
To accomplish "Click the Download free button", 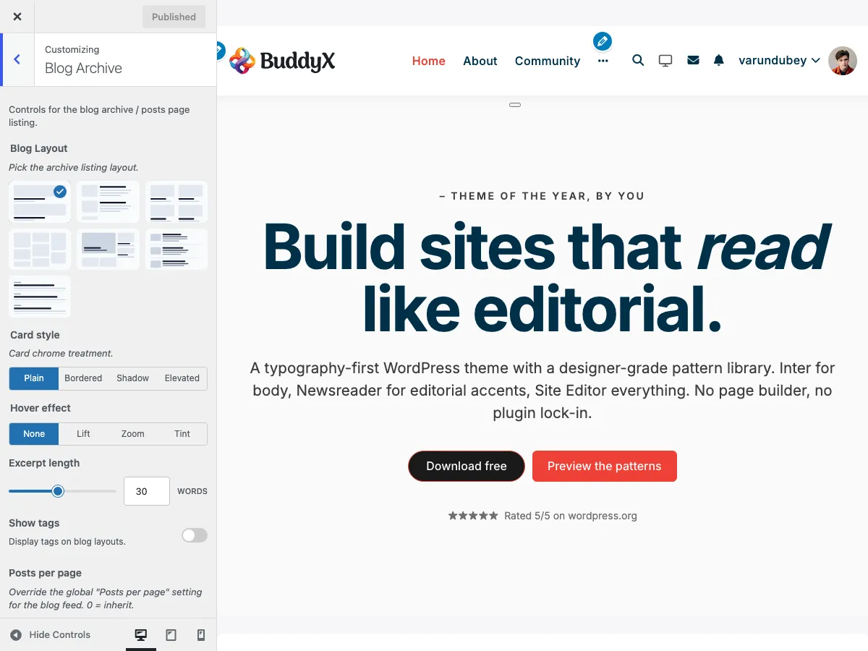I will (467, 467).
